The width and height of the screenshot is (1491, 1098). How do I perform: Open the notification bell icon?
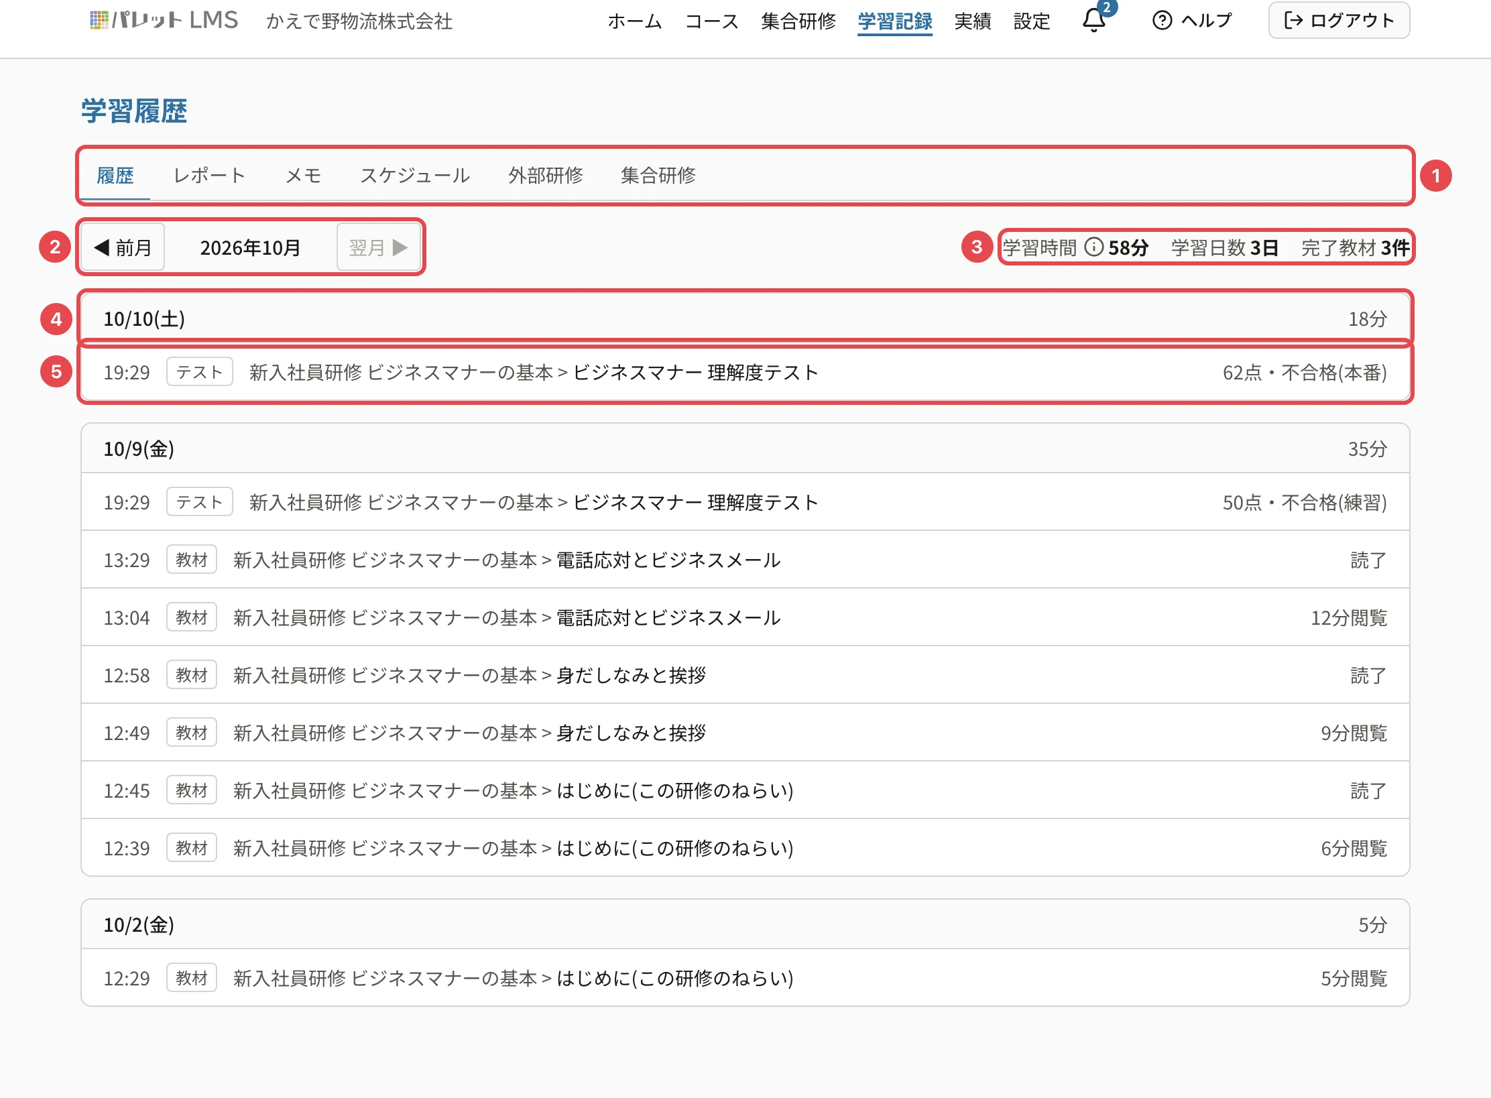tap(1094, 20)
